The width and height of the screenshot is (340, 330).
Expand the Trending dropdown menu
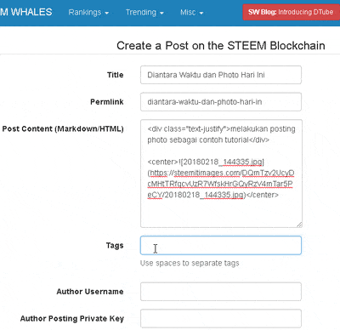144,13
